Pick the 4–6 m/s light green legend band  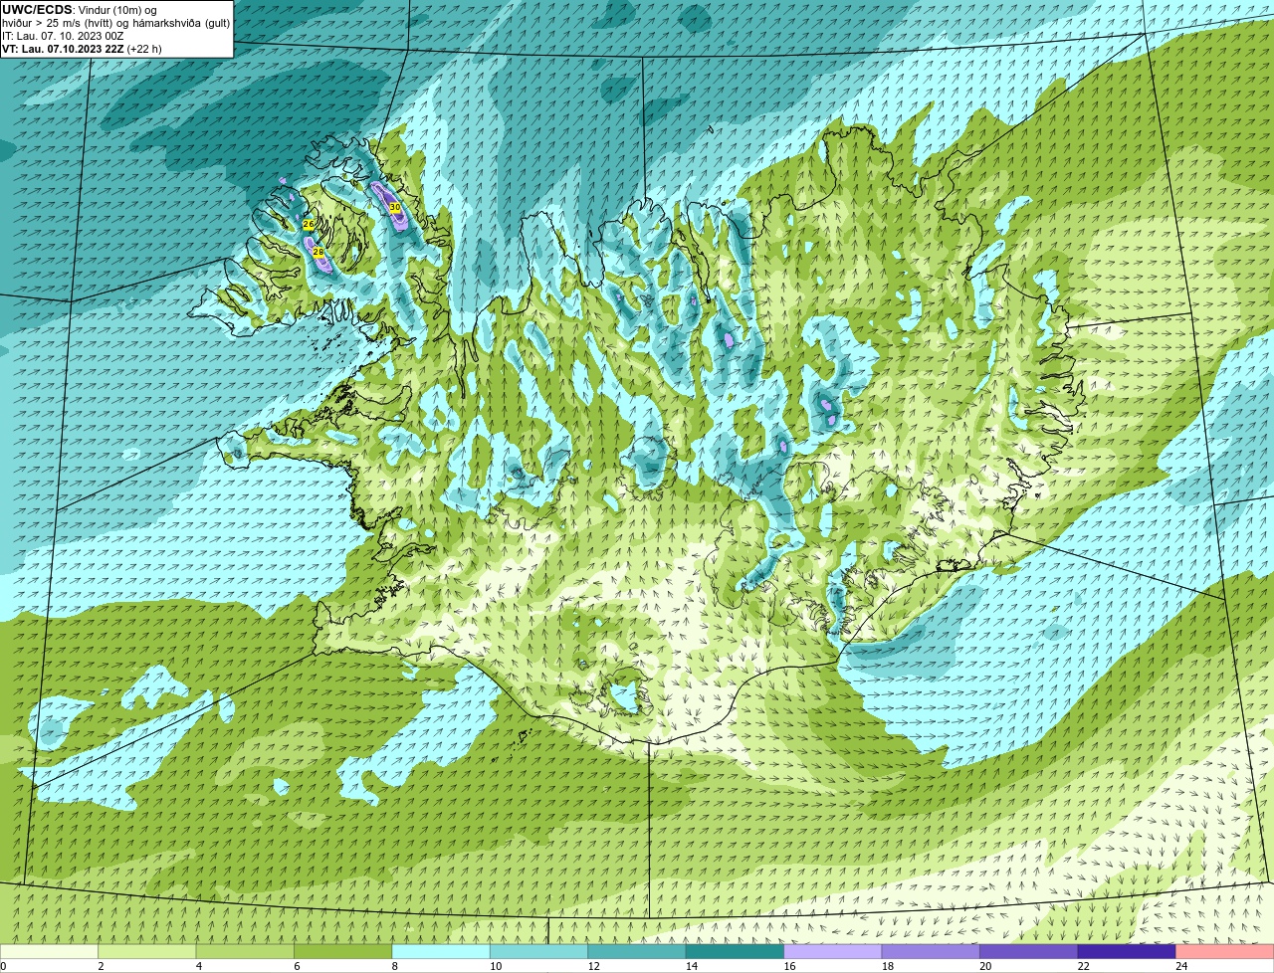[245, 952]
